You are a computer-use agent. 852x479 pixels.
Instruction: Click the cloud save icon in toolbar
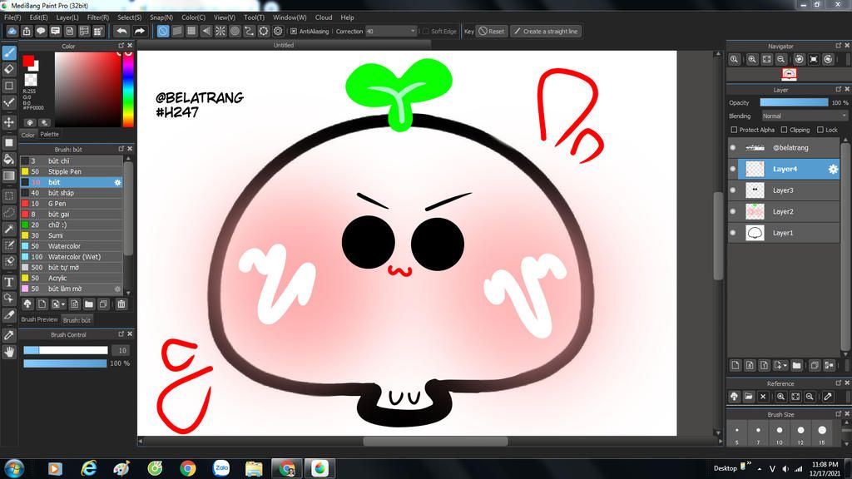(x=12, y=32)
